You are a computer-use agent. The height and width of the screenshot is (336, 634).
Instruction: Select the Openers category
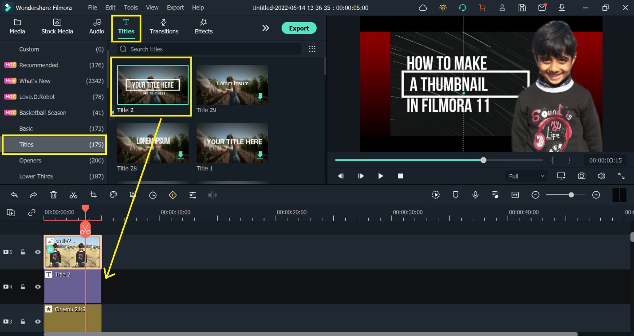point(53,160)
